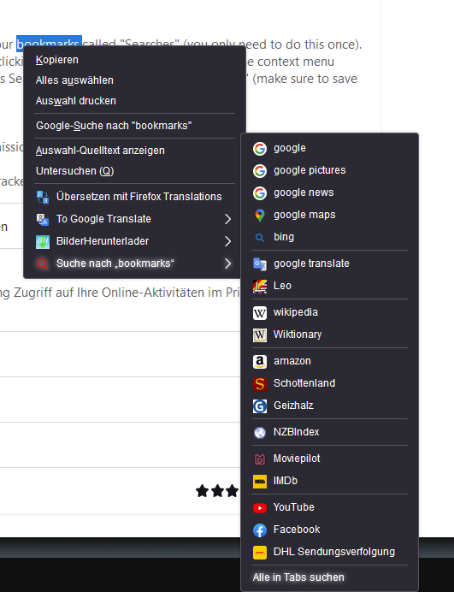Click the Wiktionary W icon
Image resolution: width=454 pixels, height=592 pixels.
tap(260, 334)
